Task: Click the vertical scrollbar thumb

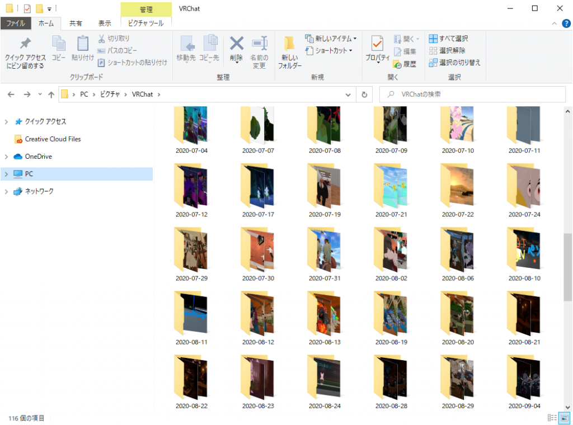Action: (x=567, y=267)
